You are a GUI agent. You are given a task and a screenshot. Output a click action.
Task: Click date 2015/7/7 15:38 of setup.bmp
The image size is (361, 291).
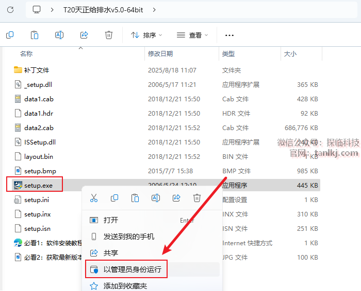click(170, 171)
